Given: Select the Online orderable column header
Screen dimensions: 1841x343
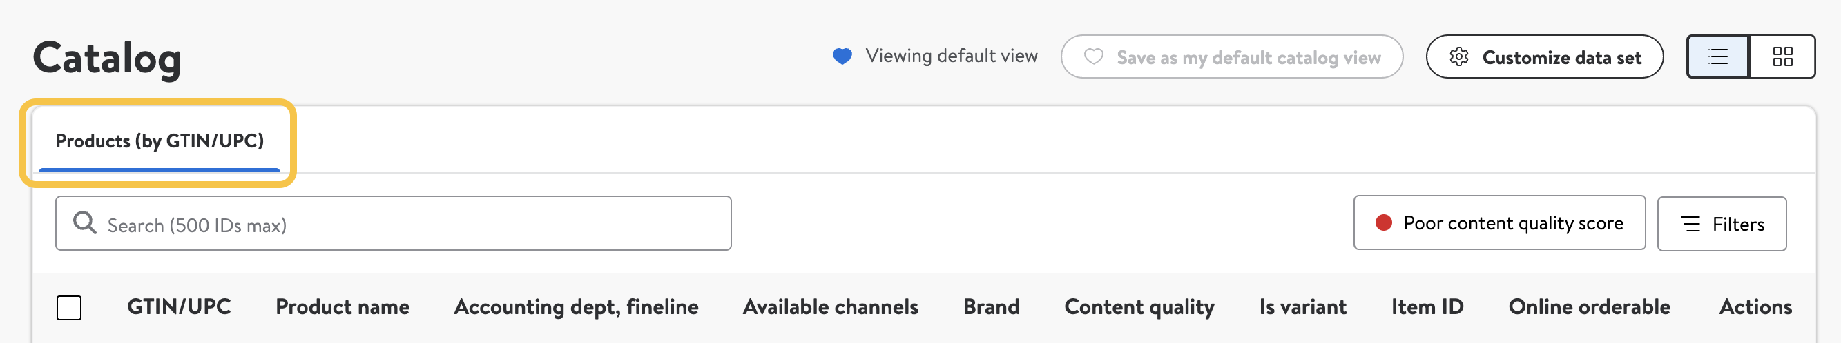Looking at the screenshot, I should pyautogui.click(x=1590, y=306).
